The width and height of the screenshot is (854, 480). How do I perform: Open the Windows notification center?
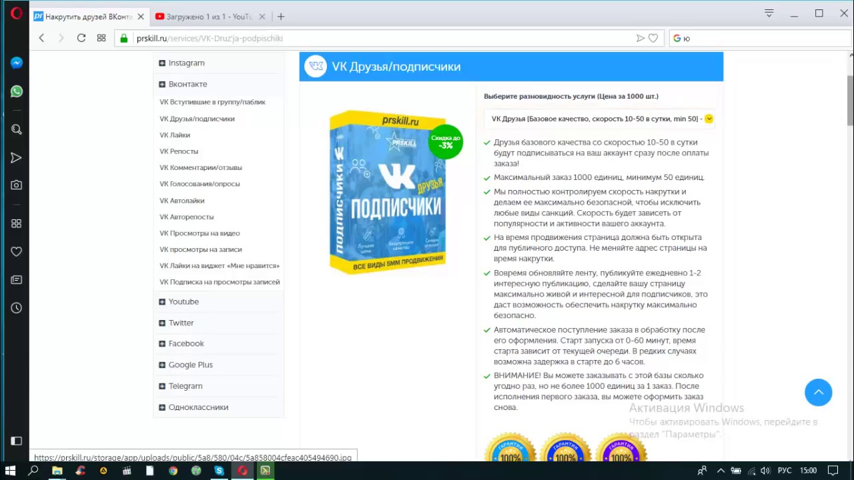(833, 471)
